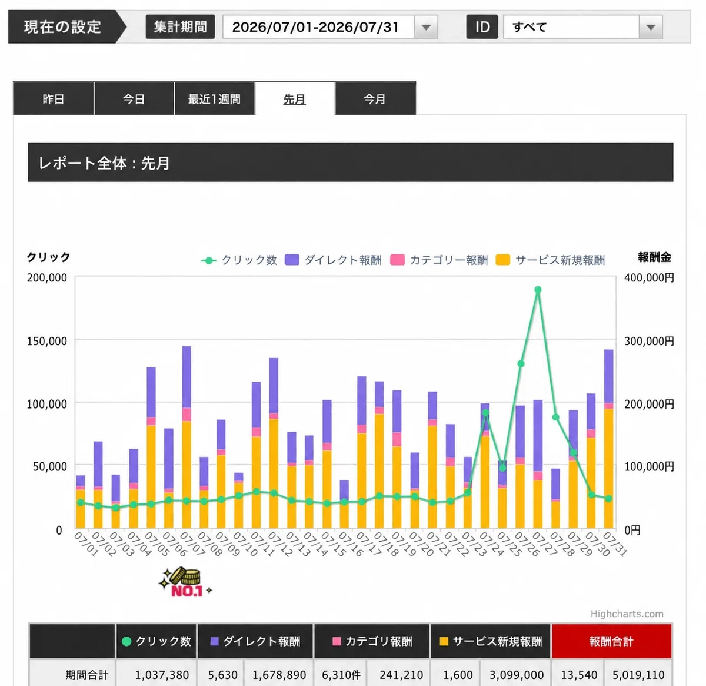This screenshot has height=686, width=706.
Task: Click the 07/31 x-axis date label
Action: [x=615, y=545]
